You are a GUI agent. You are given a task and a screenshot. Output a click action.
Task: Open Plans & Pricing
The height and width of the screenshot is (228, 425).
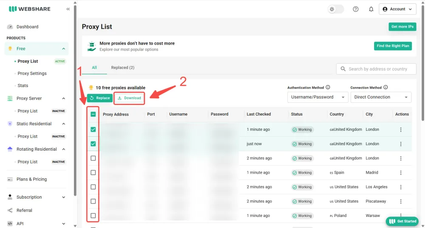point(31,179)
